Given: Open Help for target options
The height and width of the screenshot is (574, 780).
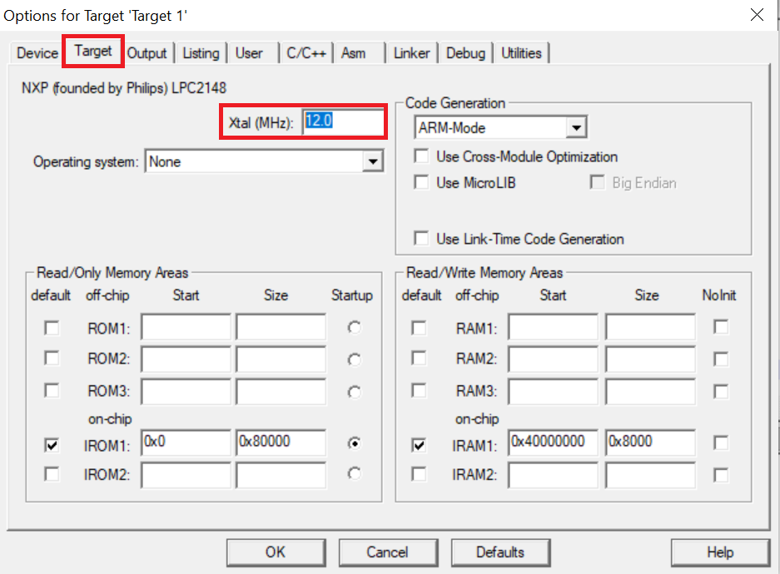Looking at the screenshot, I should (719, 552).
